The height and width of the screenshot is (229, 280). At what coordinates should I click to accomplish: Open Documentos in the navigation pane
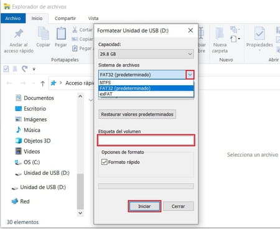(x=39, y=98)
